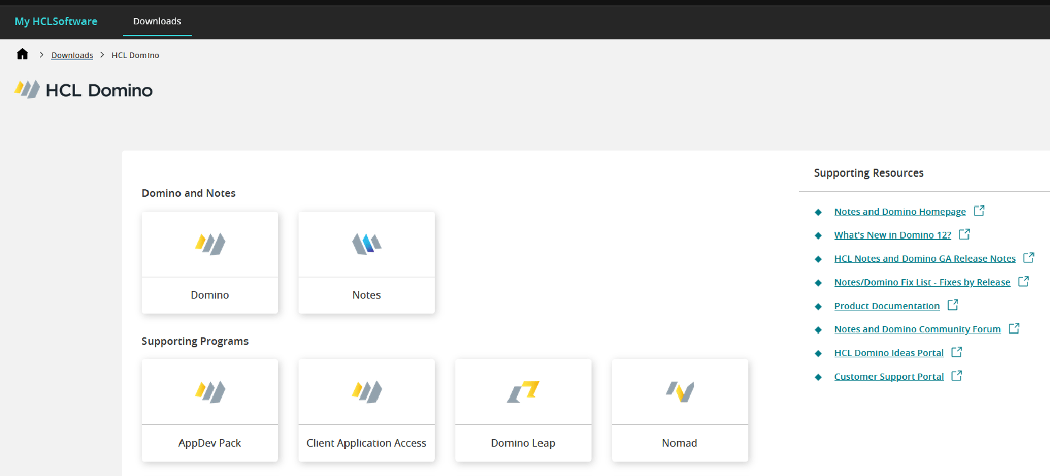Click external link icon beside Customer Support Portal
Screen dimensions: 1050x476
(x=956, y=375)
